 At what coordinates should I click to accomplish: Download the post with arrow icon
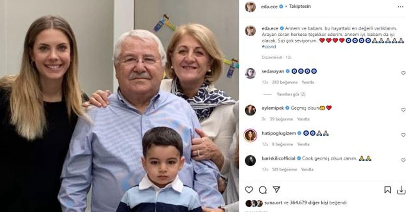[401, 190]
